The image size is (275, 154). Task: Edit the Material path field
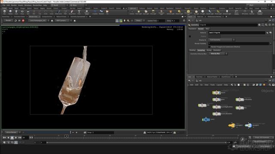(x=237, y=33)
